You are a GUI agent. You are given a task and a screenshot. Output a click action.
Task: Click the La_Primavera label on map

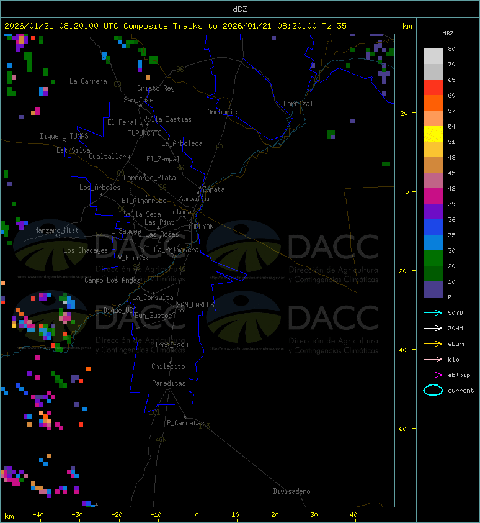click(x=176, y=250)
